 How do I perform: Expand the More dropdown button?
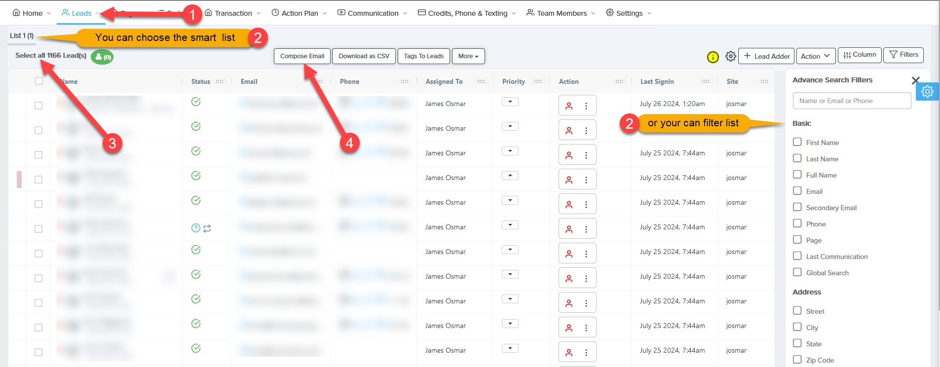[468, 56]
